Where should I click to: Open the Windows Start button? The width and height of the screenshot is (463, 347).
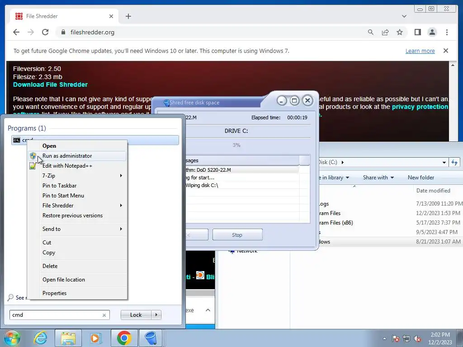pos(12,338)
